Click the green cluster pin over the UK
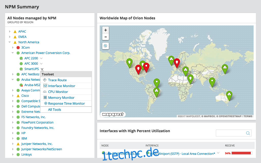The width and height of the screenshot is (261, 163). [x=171, y=61]
